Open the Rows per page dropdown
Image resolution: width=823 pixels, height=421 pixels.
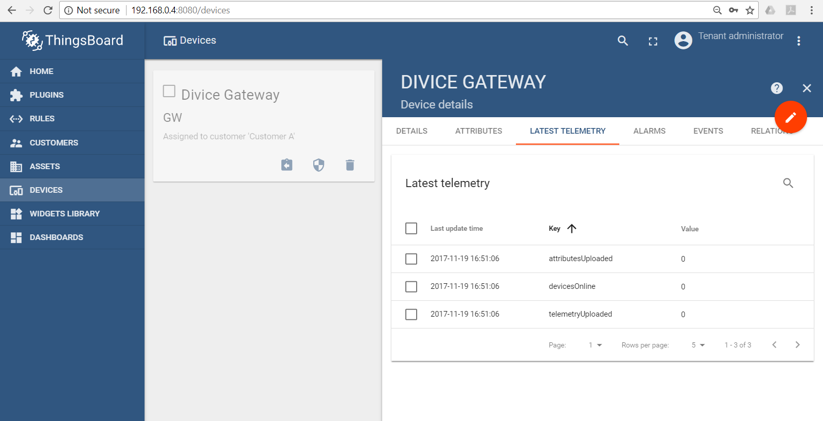coord(699,345)
